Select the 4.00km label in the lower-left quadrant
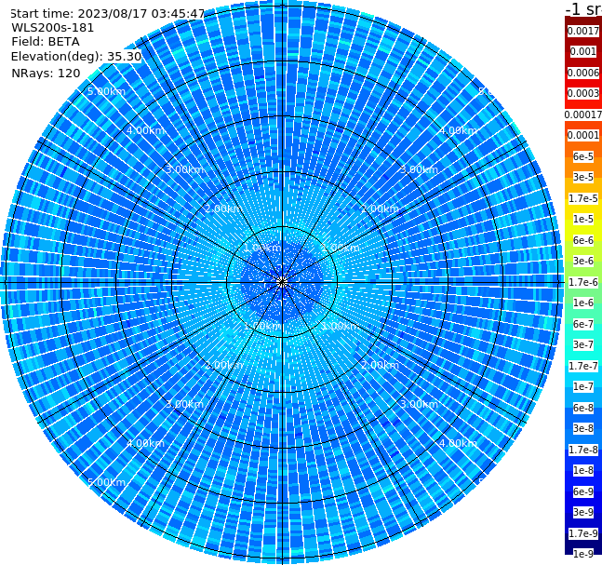The height and width of the screenshot is (565, 602). 145,443
